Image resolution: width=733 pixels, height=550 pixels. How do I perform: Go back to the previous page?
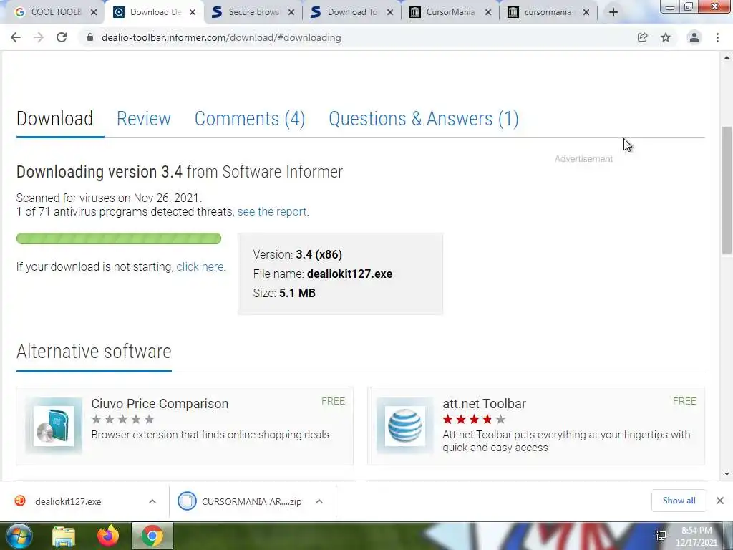pos(16,37)
